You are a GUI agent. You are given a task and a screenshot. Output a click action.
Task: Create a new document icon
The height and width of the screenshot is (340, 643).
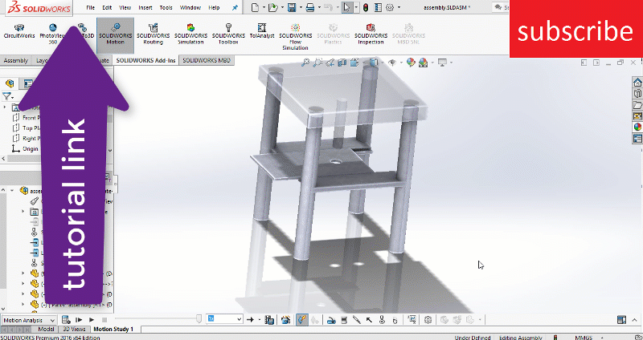coord(255,7)
